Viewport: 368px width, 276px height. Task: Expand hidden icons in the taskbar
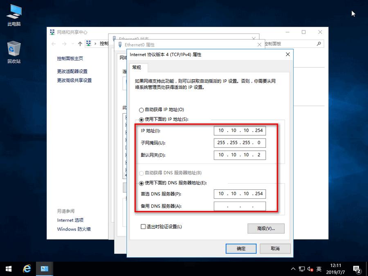(293, 269)
